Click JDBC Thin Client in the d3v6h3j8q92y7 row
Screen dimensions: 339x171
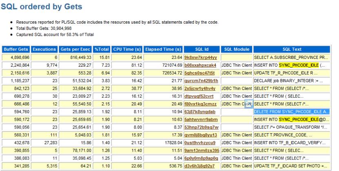(x=237, y=166)
